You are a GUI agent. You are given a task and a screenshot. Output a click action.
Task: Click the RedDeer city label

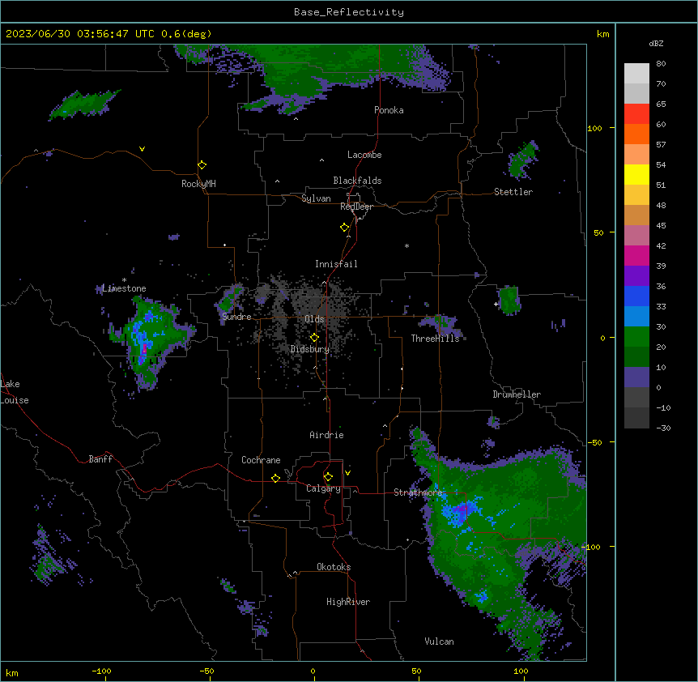(x=356, y=207)
